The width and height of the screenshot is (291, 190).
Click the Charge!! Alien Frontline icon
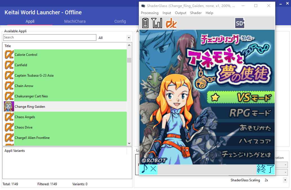(9, 138)
